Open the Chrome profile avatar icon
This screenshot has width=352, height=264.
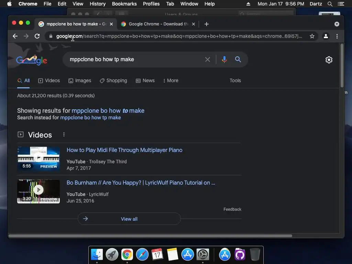(326, 36)
